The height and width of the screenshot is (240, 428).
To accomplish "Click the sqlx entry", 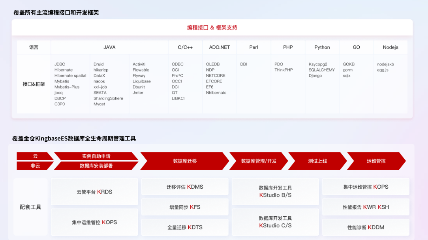I will [x=347, y=76].
